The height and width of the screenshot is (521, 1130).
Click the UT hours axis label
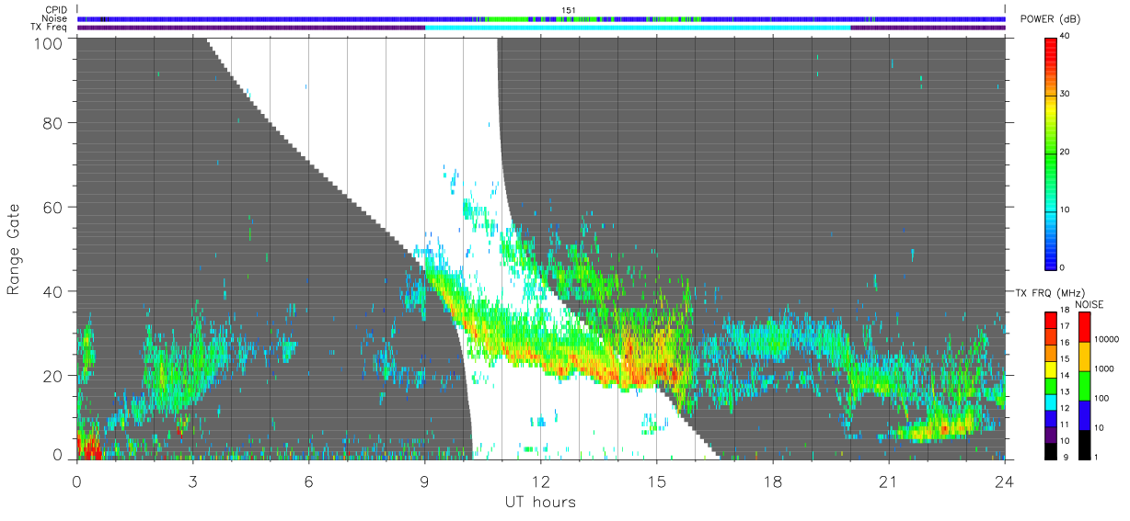pyautogui.click(x=540, y=502)
